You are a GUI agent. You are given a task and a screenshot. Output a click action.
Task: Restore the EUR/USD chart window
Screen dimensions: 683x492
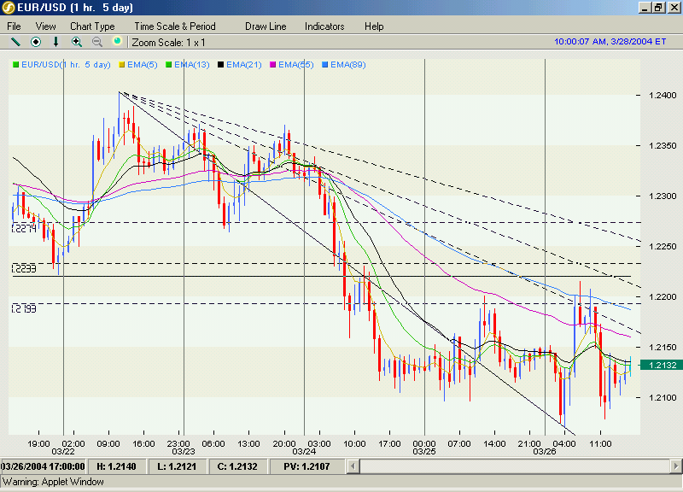pyautogui.click(x=658, y=8)
